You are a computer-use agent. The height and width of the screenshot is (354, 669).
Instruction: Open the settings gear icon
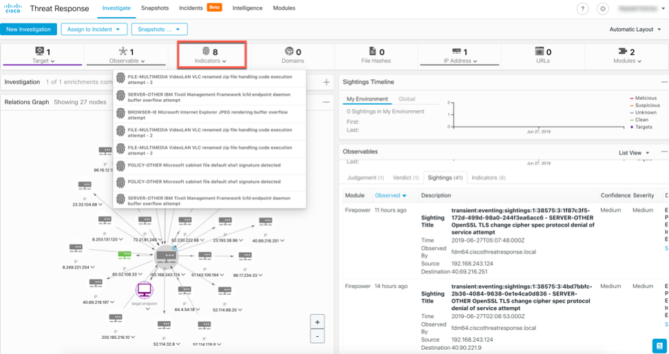603,9
